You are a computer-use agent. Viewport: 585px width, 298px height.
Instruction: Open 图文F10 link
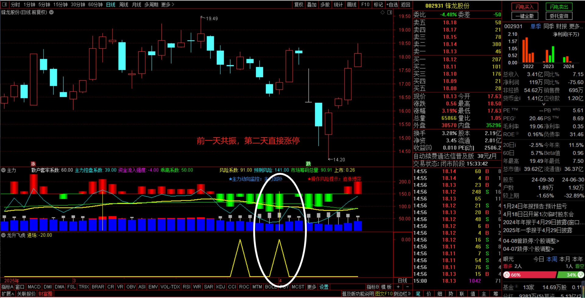click(x=384, y=294)
